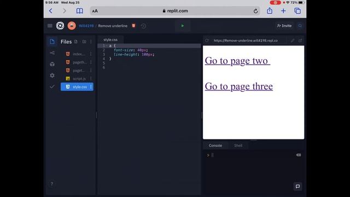Screen dimensions: 350x197
Task: Open chat bubble button
Action: pos(297,186)
